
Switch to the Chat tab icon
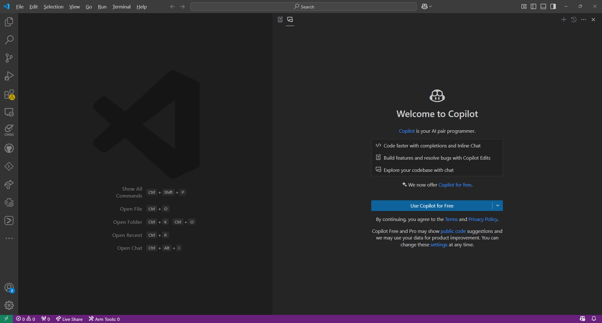290,19
